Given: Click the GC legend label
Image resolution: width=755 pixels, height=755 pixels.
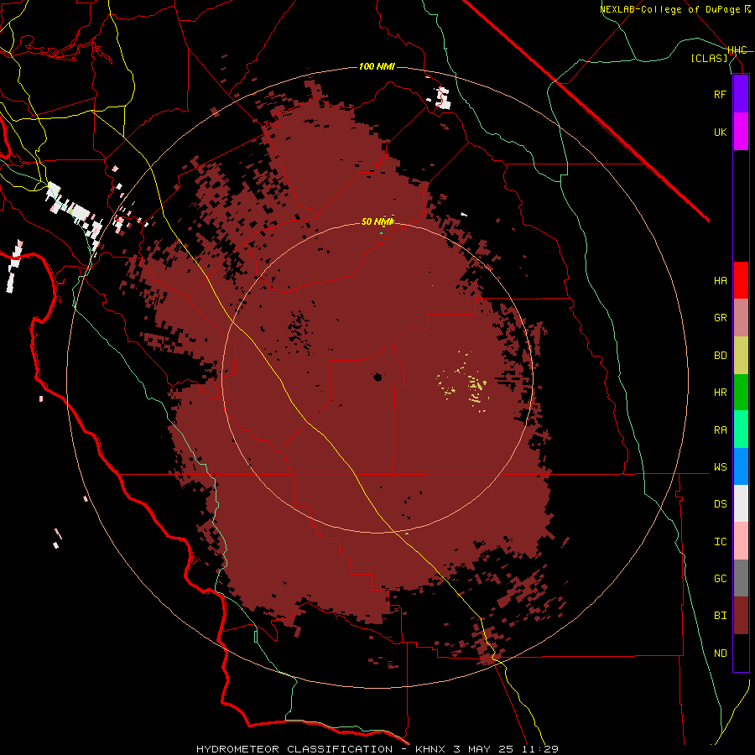Looking at the screenshot, I should pyautogui.click(x=720, y=578).
